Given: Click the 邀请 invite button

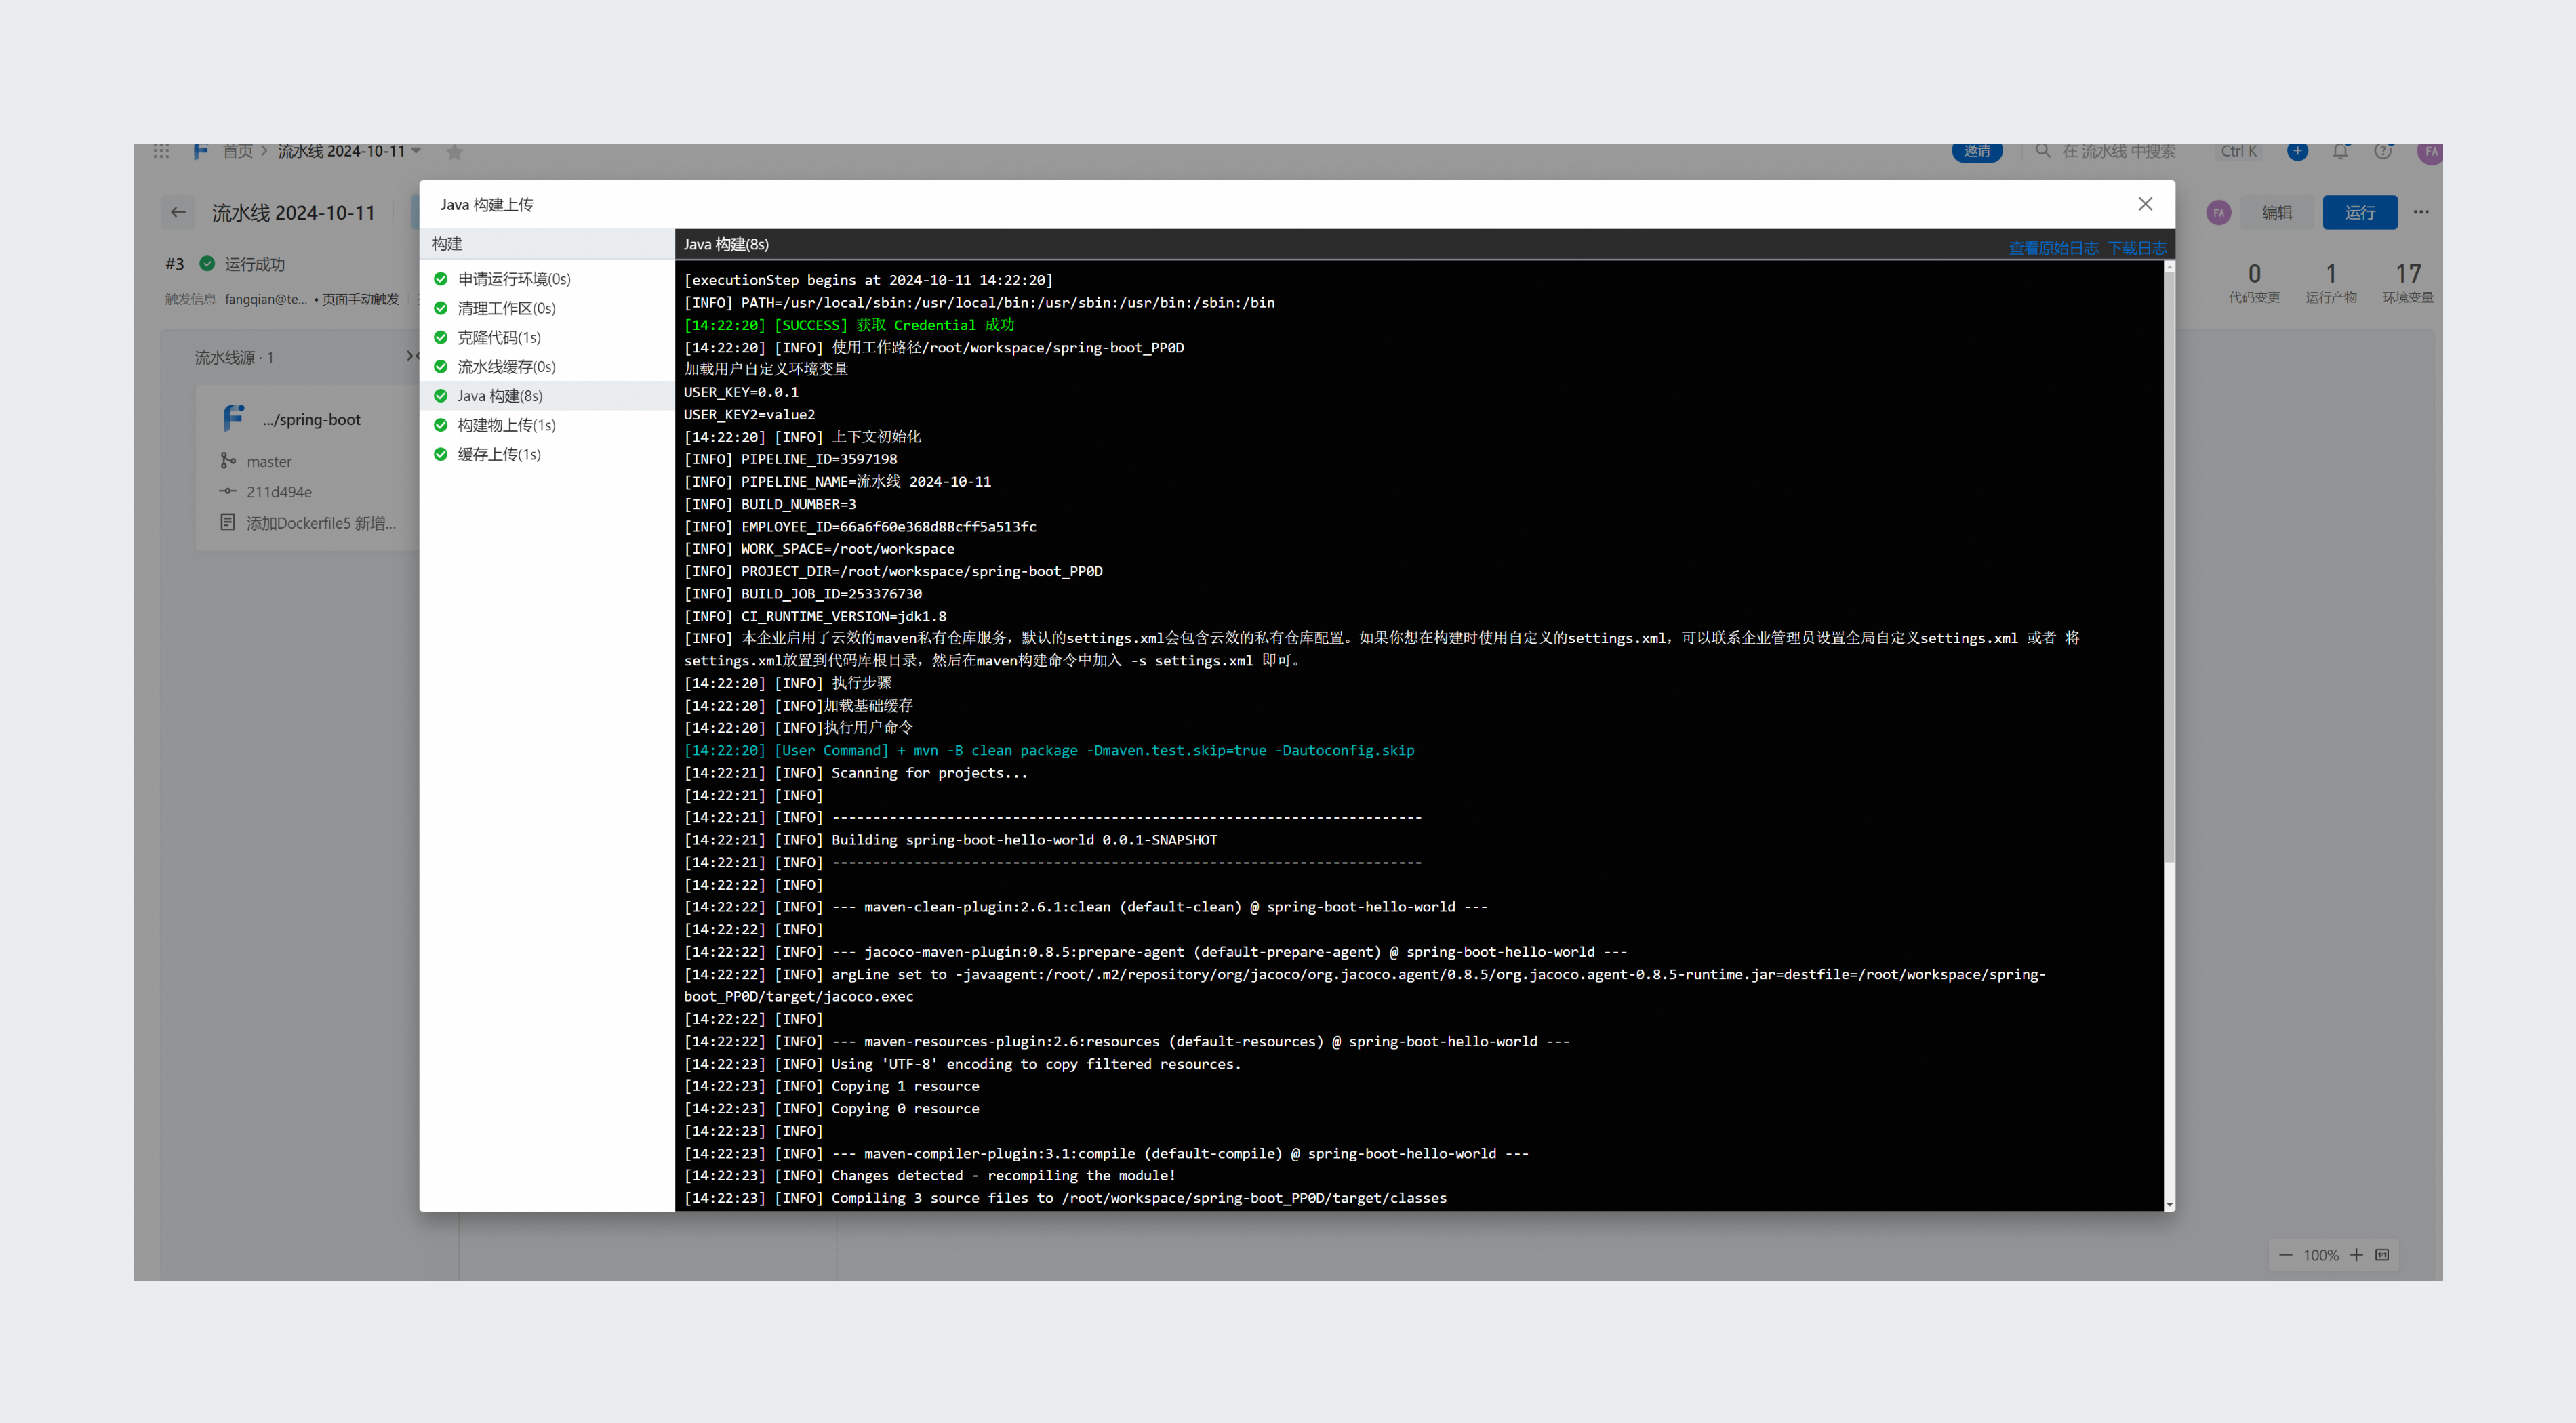Looking at the screenshot, I should click(1976, 151).
